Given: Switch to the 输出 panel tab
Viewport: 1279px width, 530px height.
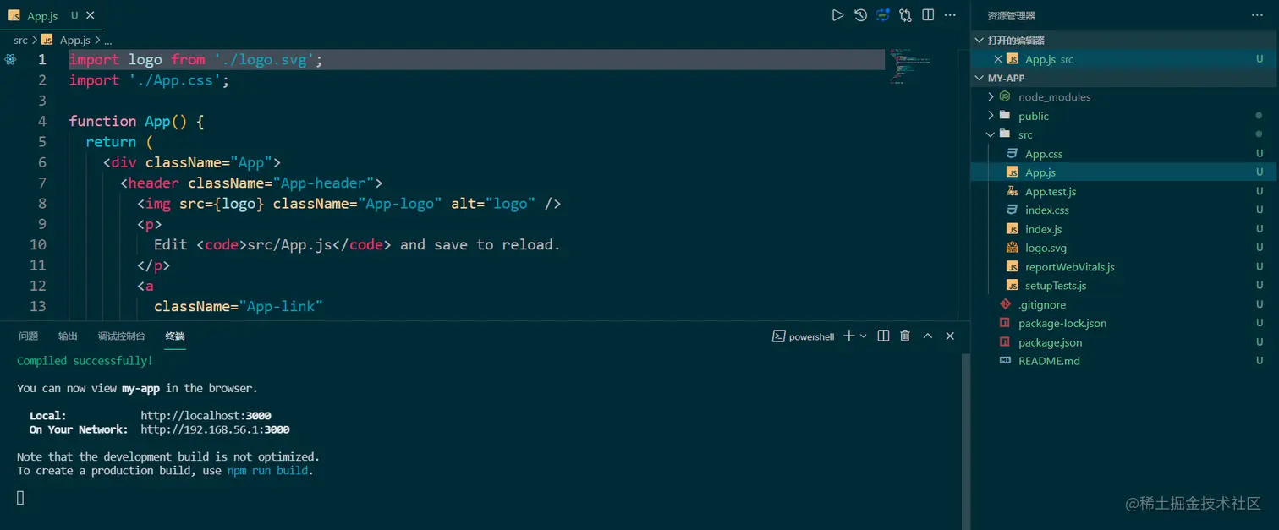Looking at the screenshot, I should click(68, 336).
